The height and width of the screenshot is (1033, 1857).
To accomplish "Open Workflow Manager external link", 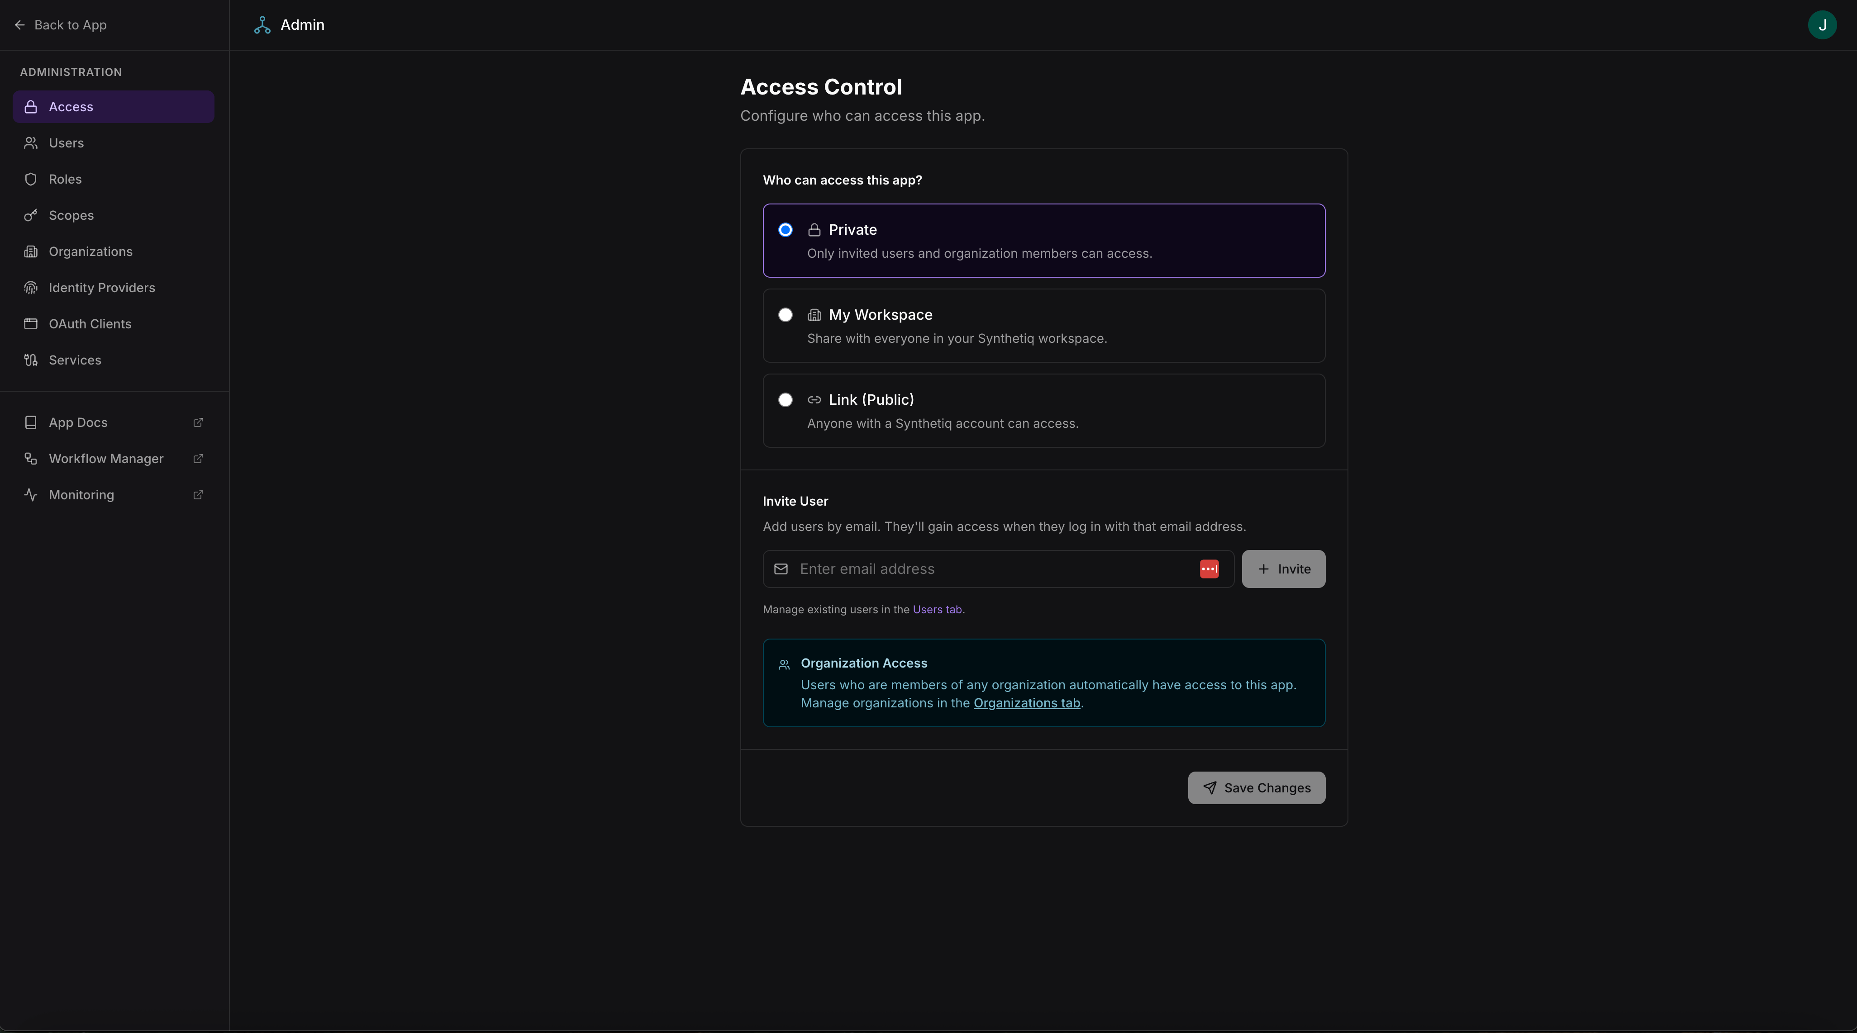I will click(x=113, y=458).
